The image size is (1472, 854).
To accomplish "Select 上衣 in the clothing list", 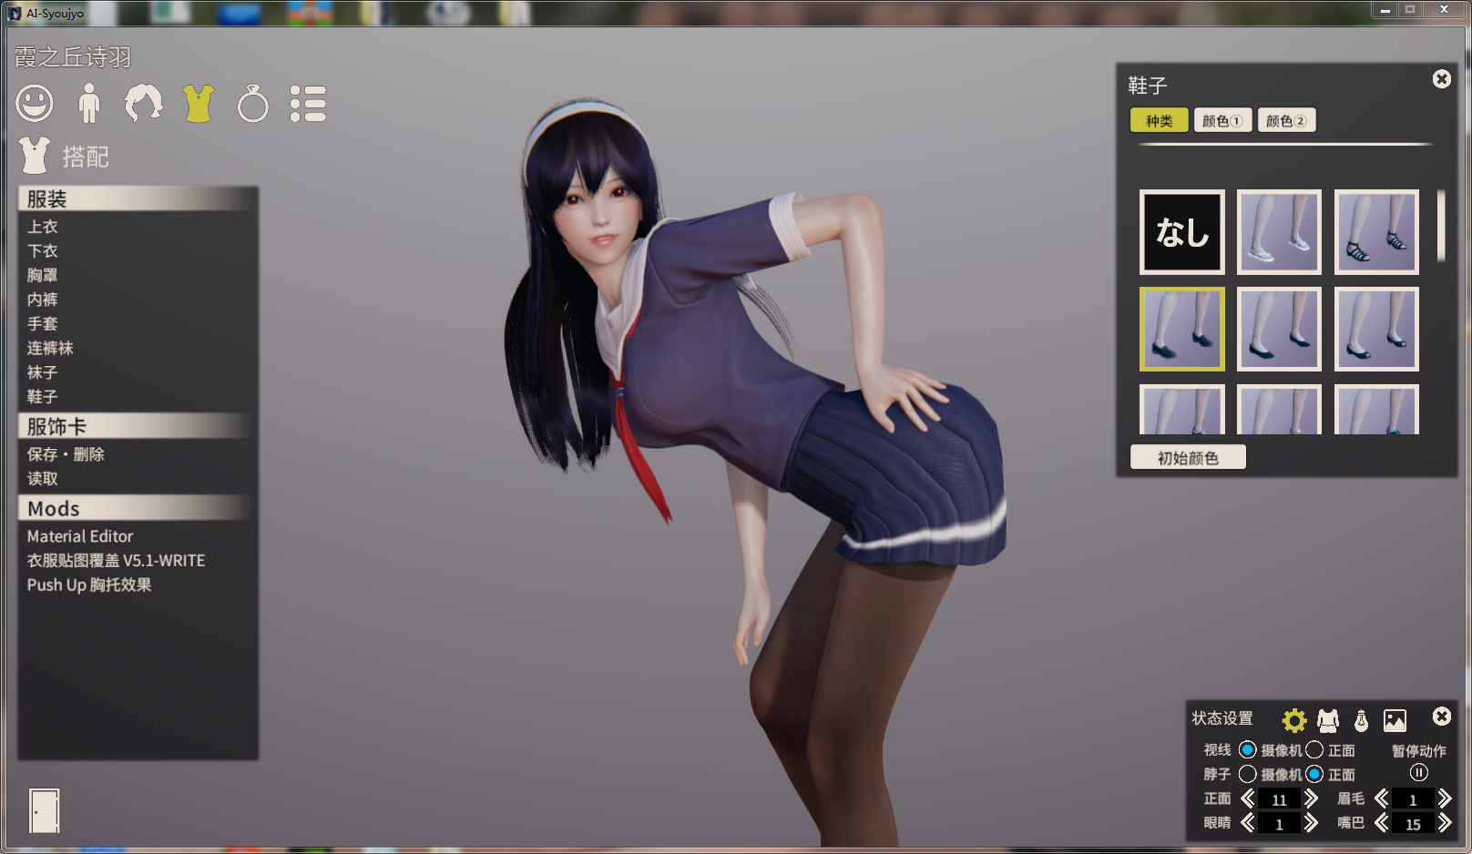I will coord(43,227).
